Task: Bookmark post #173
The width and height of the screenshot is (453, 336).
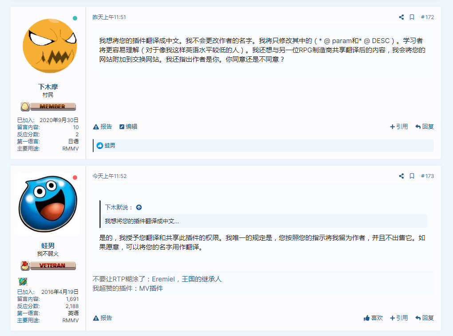Action: click(412, 176)
